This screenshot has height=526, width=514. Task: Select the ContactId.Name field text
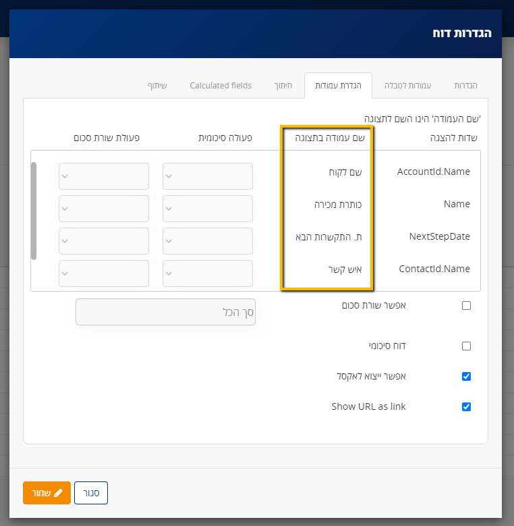click(x=434, y=269)
